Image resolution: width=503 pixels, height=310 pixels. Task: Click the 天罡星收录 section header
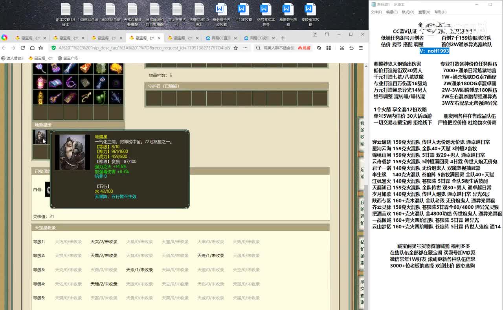point(180,228)
